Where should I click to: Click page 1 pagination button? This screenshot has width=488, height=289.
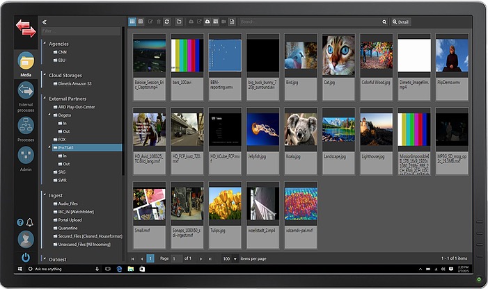(150, 258)
